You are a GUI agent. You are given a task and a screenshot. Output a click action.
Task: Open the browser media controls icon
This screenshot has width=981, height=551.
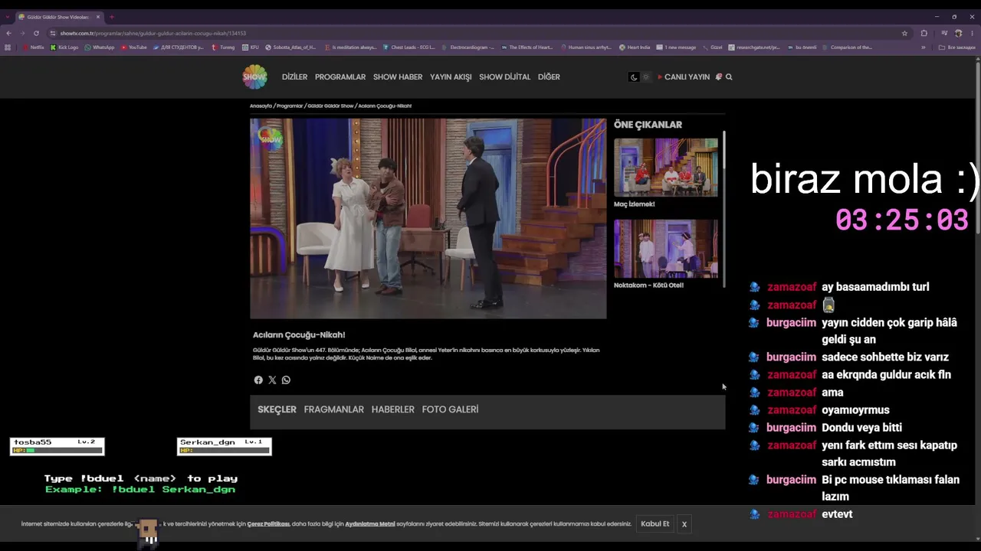coord(944,33)
